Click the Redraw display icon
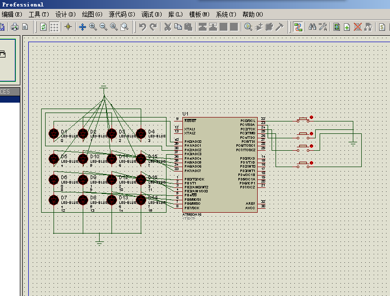390x296 pixels. click(x=44, y=27)
